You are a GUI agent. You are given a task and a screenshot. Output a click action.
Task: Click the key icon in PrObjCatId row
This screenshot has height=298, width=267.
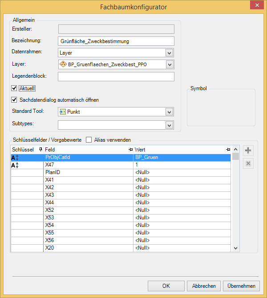tap(15, 157)
